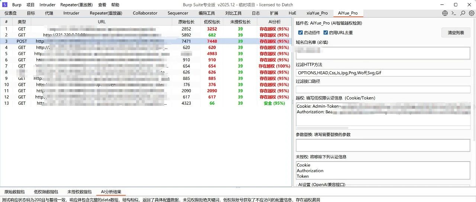Image resolution: width=476 pixels, height=202 pixels.
Task: Open the command palette terminal icon
Action: [x=454, y=13]
